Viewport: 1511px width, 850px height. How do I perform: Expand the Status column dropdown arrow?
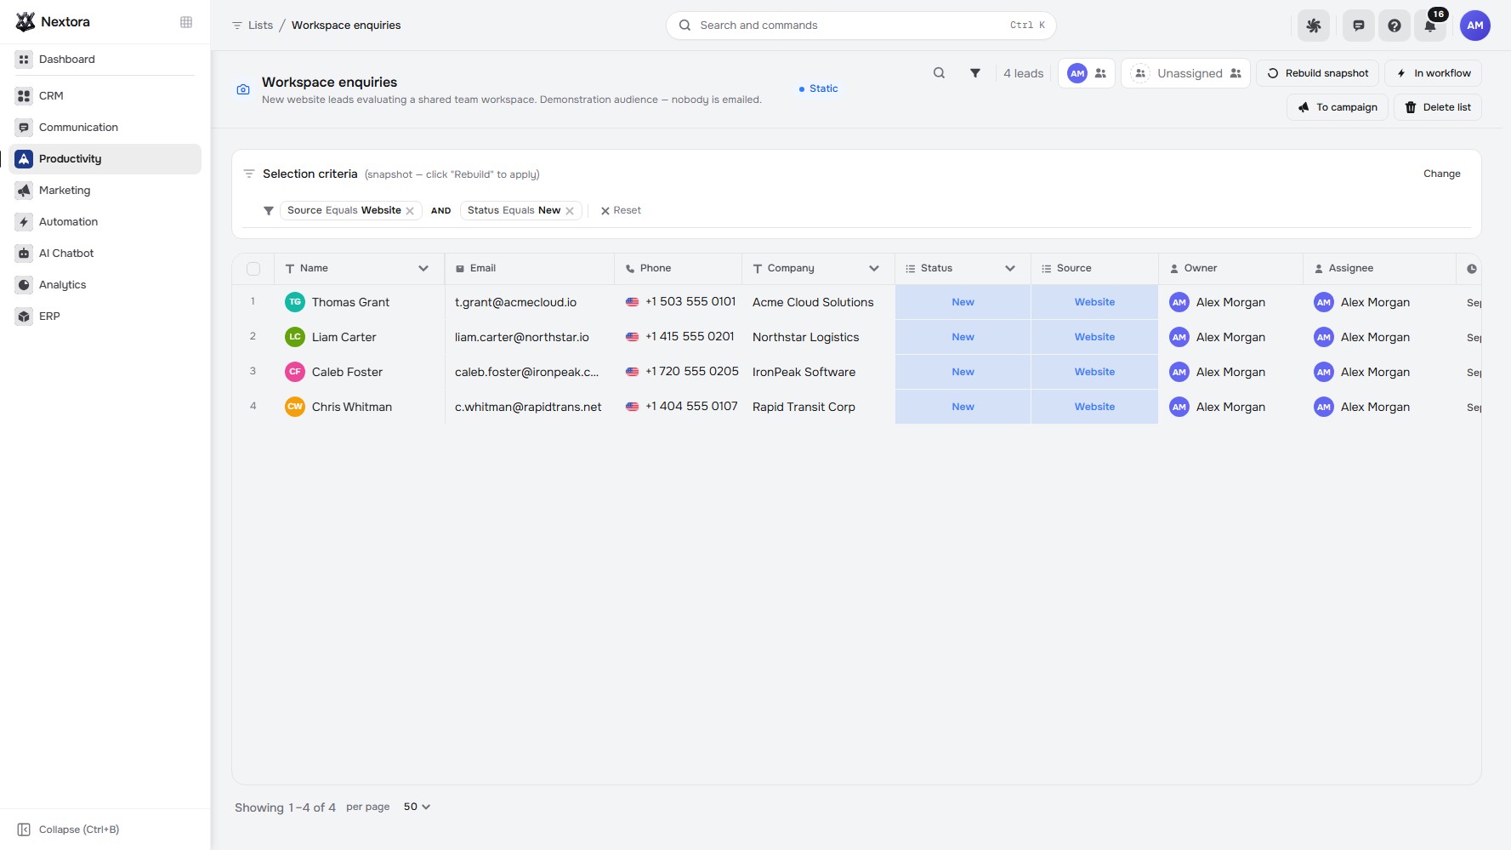click(x=1010, y=269)
